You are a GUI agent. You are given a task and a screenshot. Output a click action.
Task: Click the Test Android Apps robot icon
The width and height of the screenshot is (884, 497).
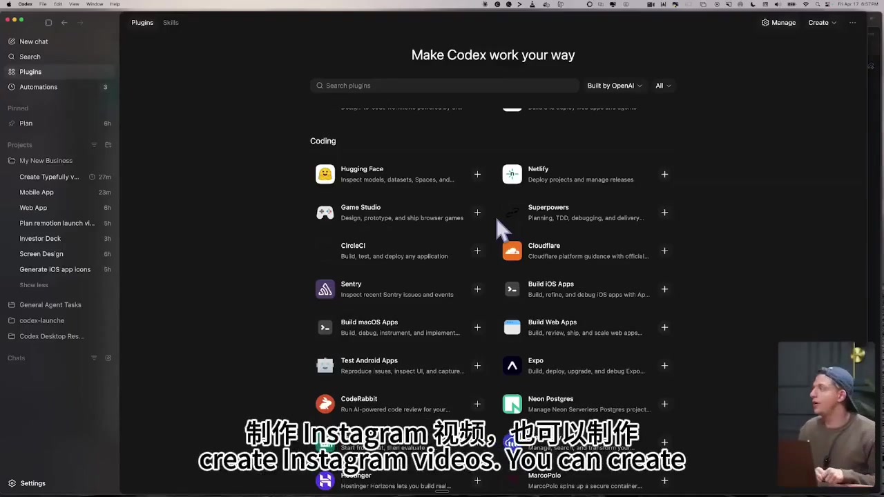[325, 366]
